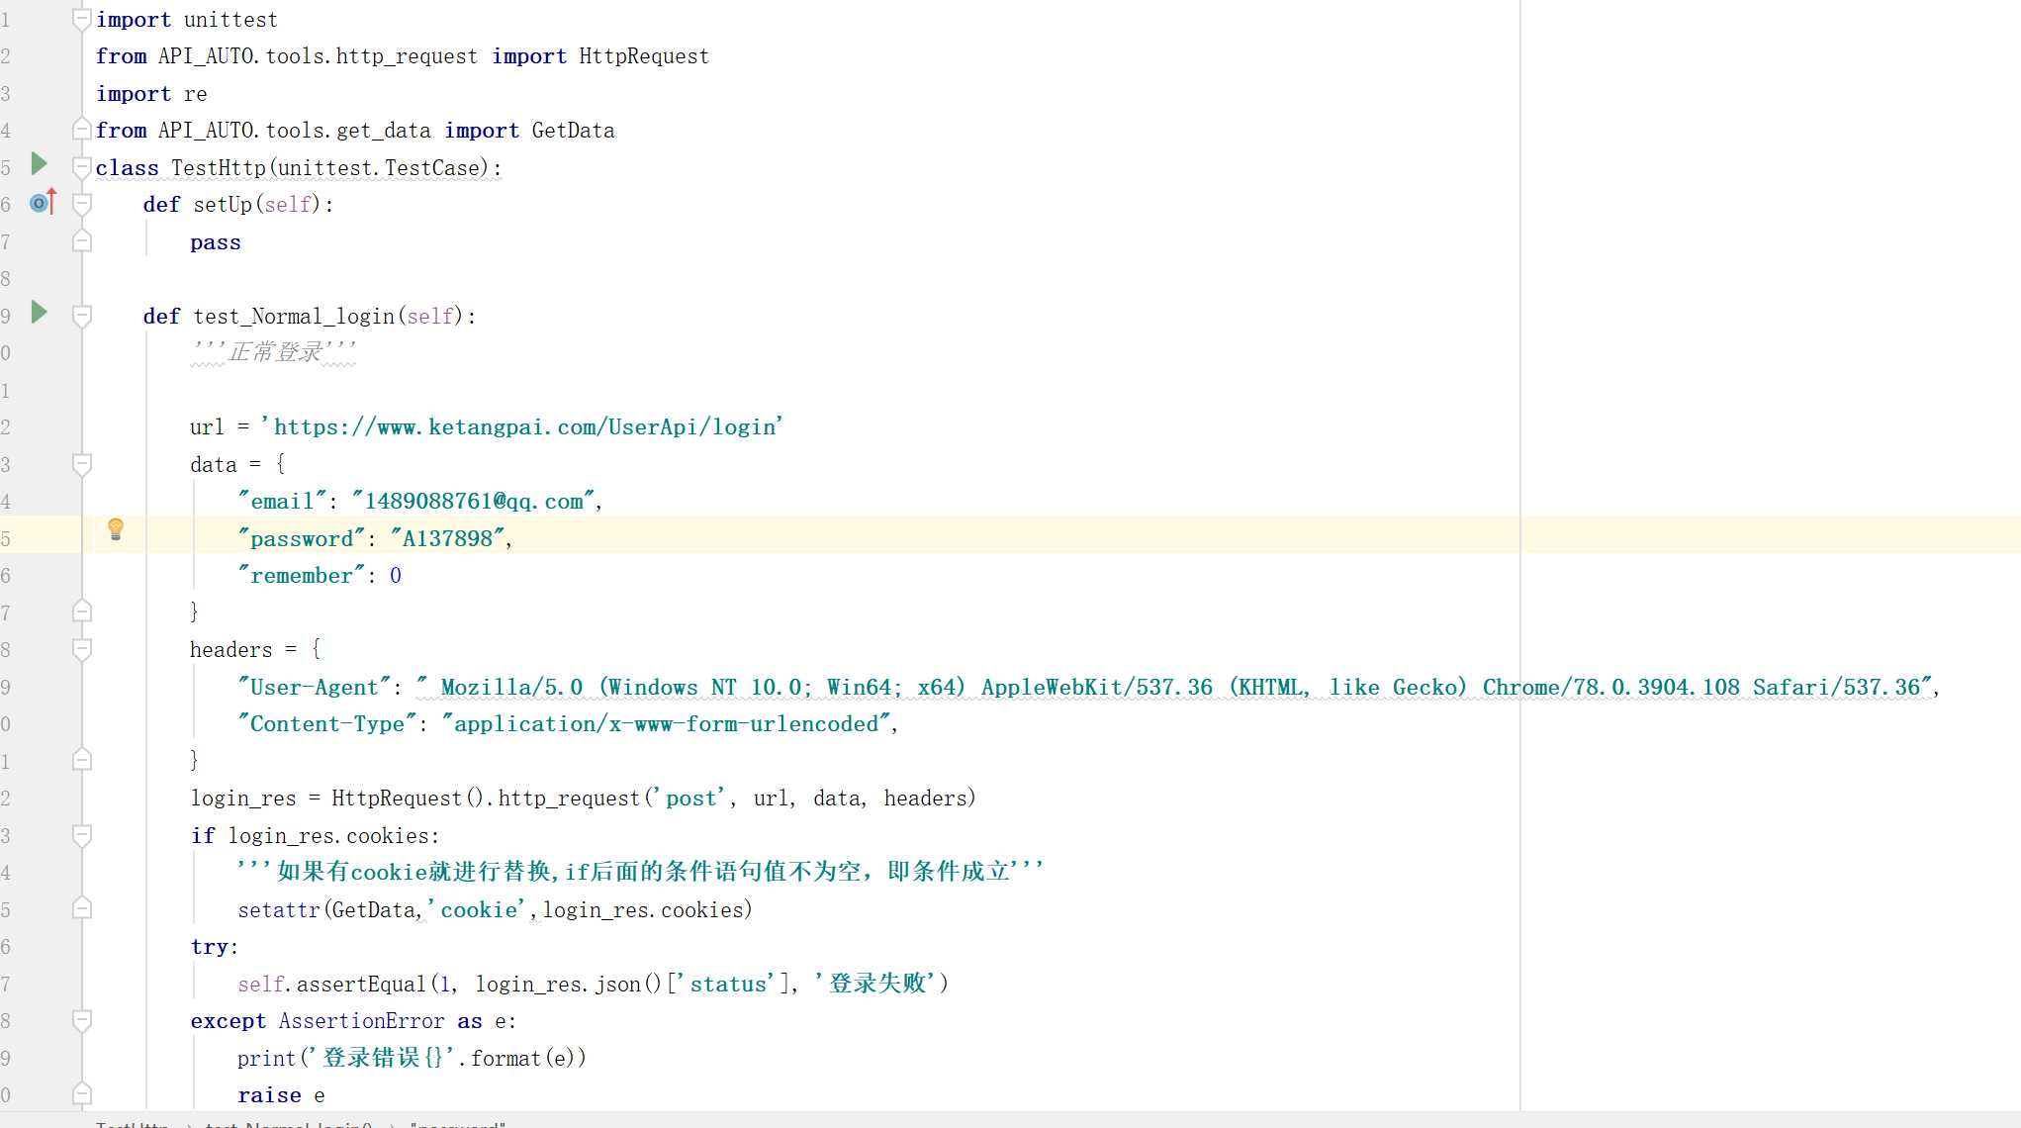The width and height of the screenshot is (2021, 1128).
Task: Click fold end marker on the 'raise e' line
Action: (x=82, y=1094)
